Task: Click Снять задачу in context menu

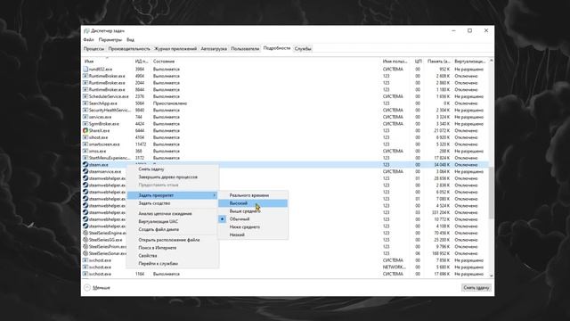Action: [x=172, y=169]
